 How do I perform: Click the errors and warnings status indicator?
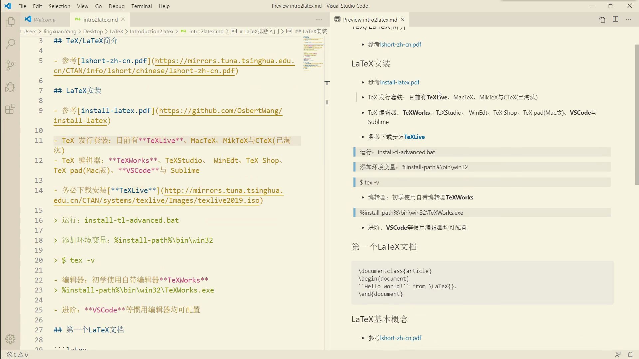point(17,355)
